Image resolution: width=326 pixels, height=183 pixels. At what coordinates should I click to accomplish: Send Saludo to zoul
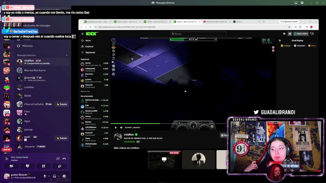(x=62, y=138)
